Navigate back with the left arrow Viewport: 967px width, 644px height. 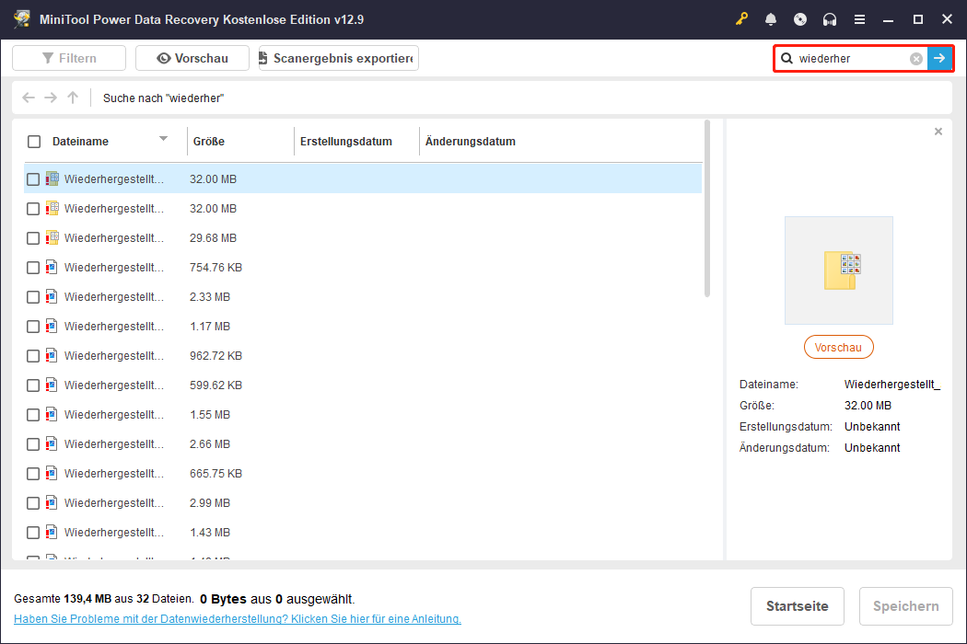[x=29, y=98]
